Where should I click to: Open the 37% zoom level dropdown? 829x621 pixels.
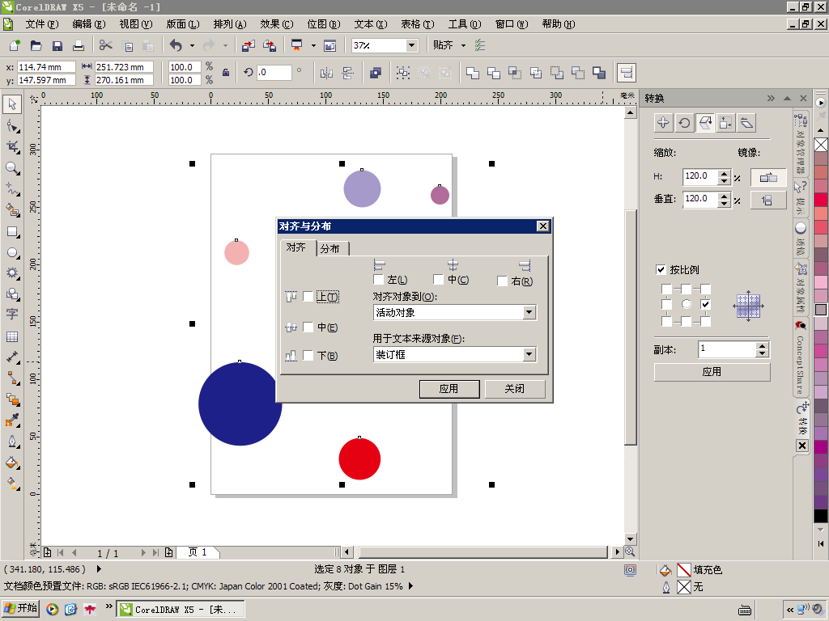(x=412, y=45)
